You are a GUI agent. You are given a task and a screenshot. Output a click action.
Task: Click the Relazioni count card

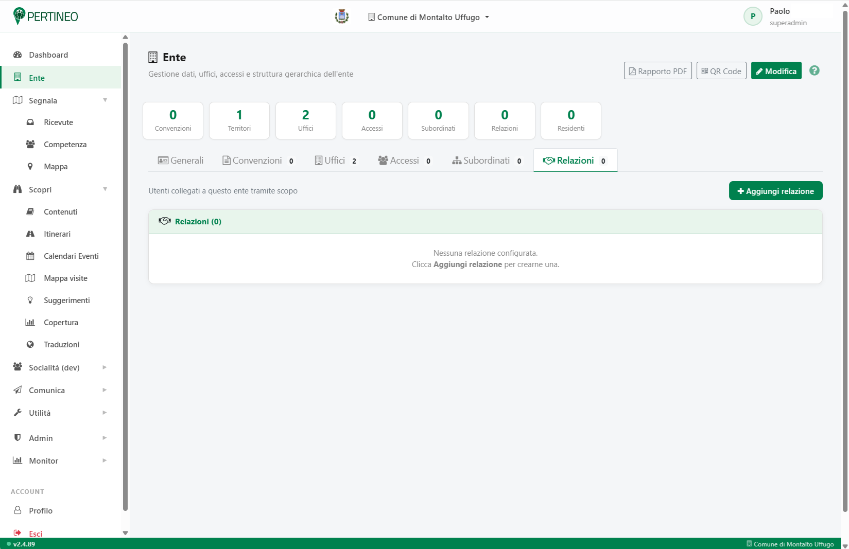[505, 120]
